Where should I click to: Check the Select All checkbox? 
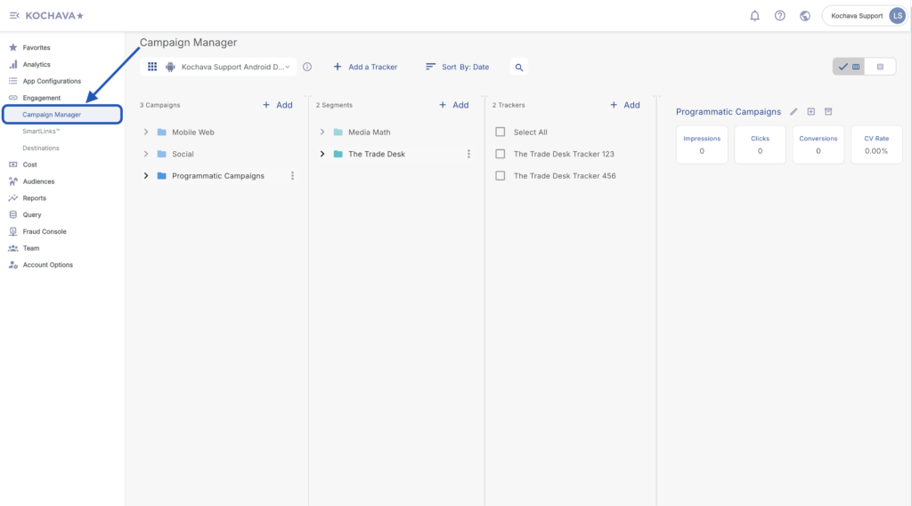(x=501, y=133)
